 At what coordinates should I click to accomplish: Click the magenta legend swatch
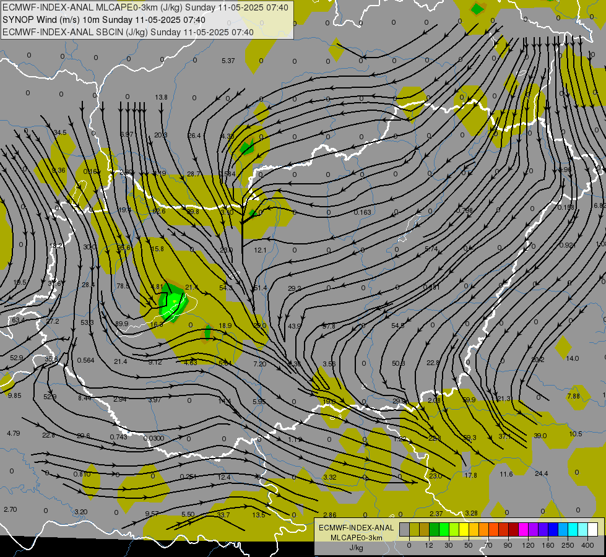[523, 529]
